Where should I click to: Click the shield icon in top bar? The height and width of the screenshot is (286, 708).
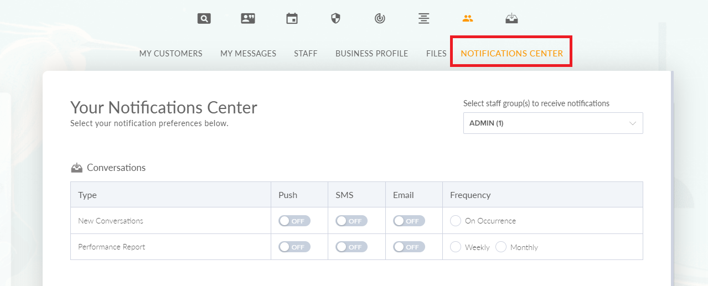(335, 19)
